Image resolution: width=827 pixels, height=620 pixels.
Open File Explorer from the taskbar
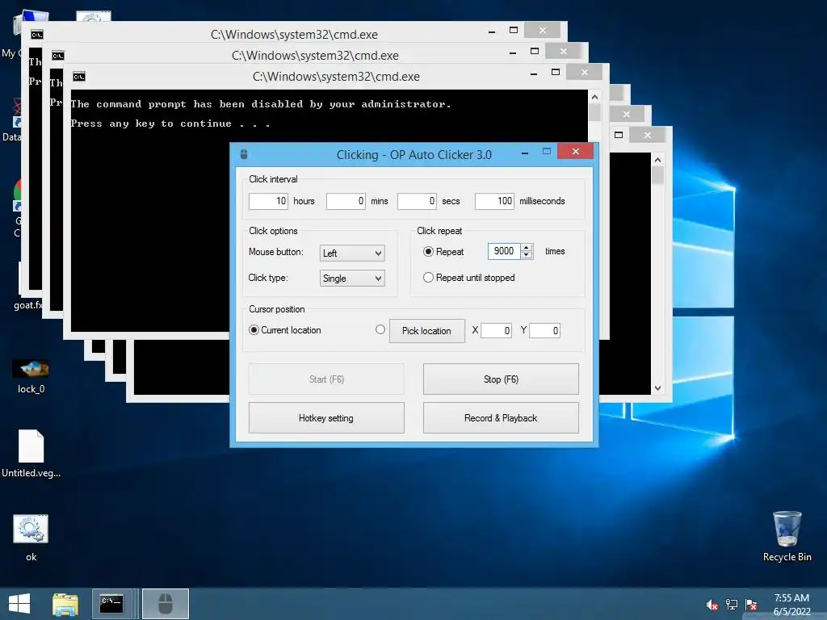tap(65, 604)
